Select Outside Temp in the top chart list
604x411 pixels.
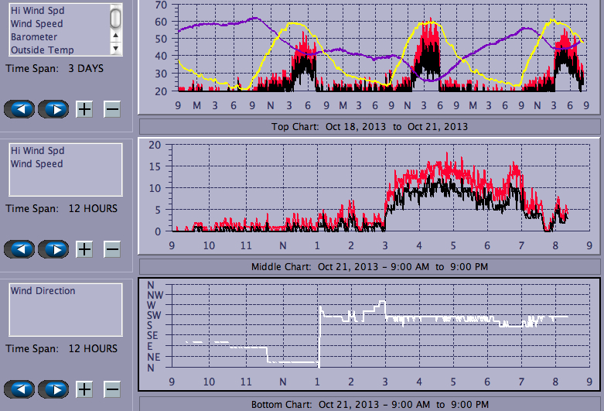[x=42, y=50]
